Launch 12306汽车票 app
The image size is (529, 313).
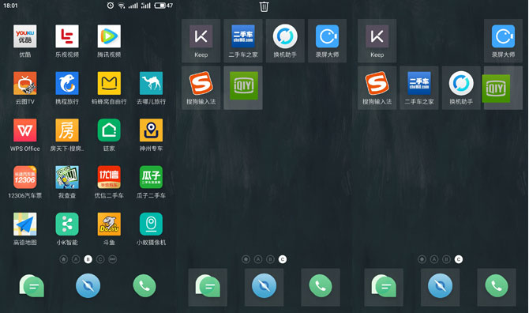pos(25,177)
